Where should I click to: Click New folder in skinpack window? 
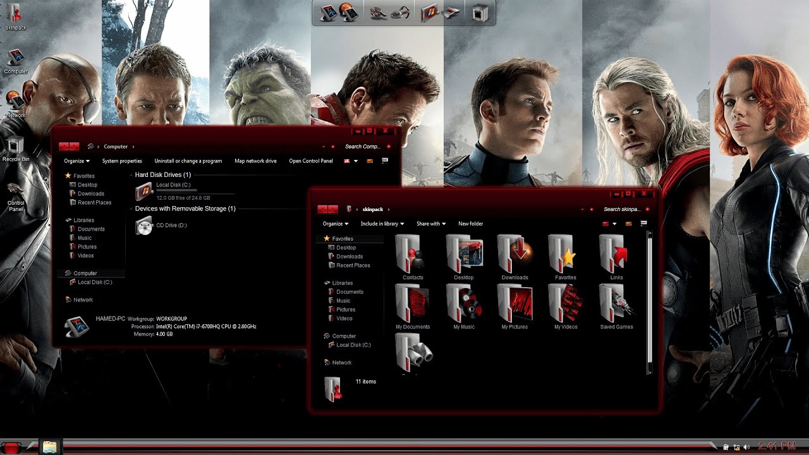coord(470,223)
